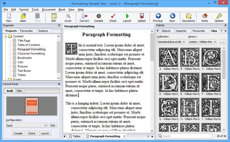Open the Documents toolbar icon

(188, 17)
